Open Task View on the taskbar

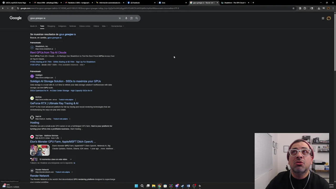[x=148, y=186]
